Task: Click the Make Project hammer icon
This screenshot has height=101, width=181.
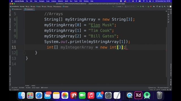Action: 113,6
